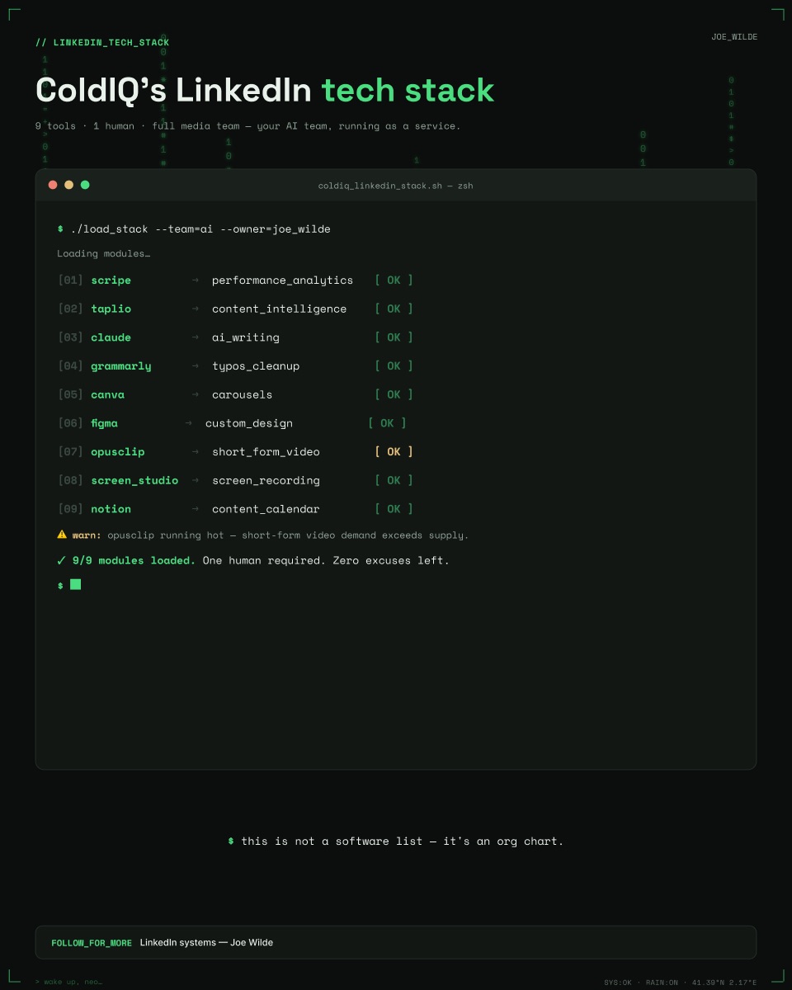The width and height of the screenshot is (792, 990).
Task: Click screen_recording text
Action: point(266,480)
